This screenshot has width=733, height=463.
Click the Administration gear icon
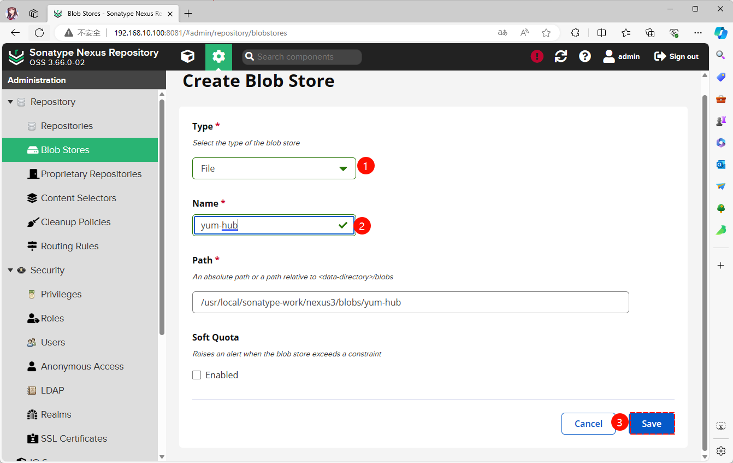[218, 56]
